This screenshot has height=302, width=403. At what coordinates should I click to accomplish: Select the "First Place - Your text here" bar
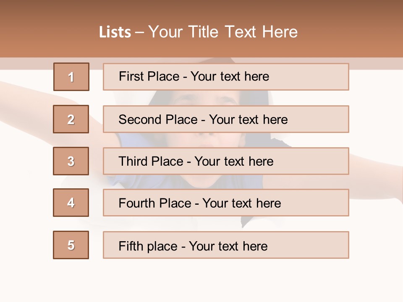click(x=226, y=77)
